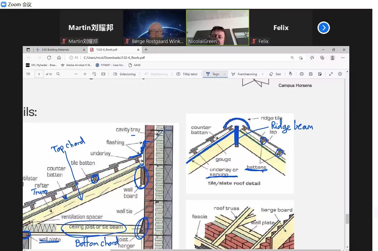Close the 3.02 Building Materials tab
The image size is (378, 251).
pyautogui.click(x=84, y=50)
